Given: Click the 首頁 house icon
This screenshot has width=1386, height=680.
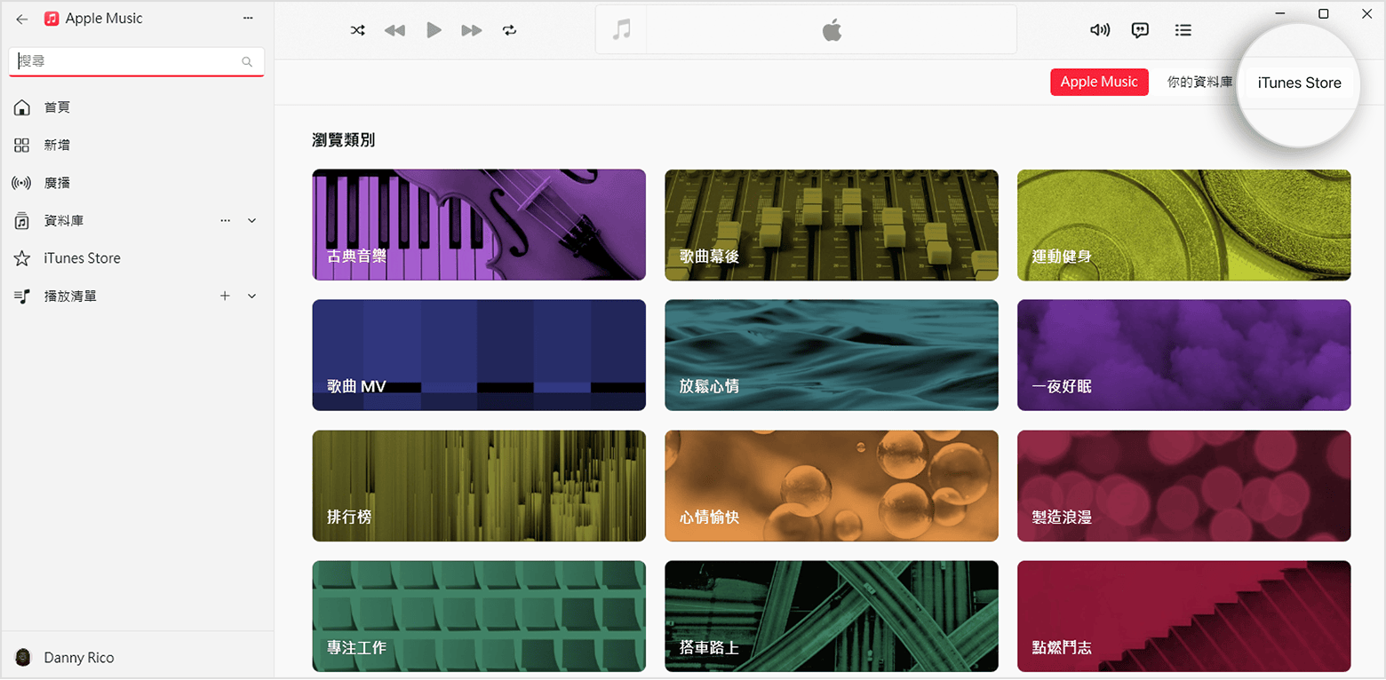Looking at the screenshot, I should click(22, 107).
